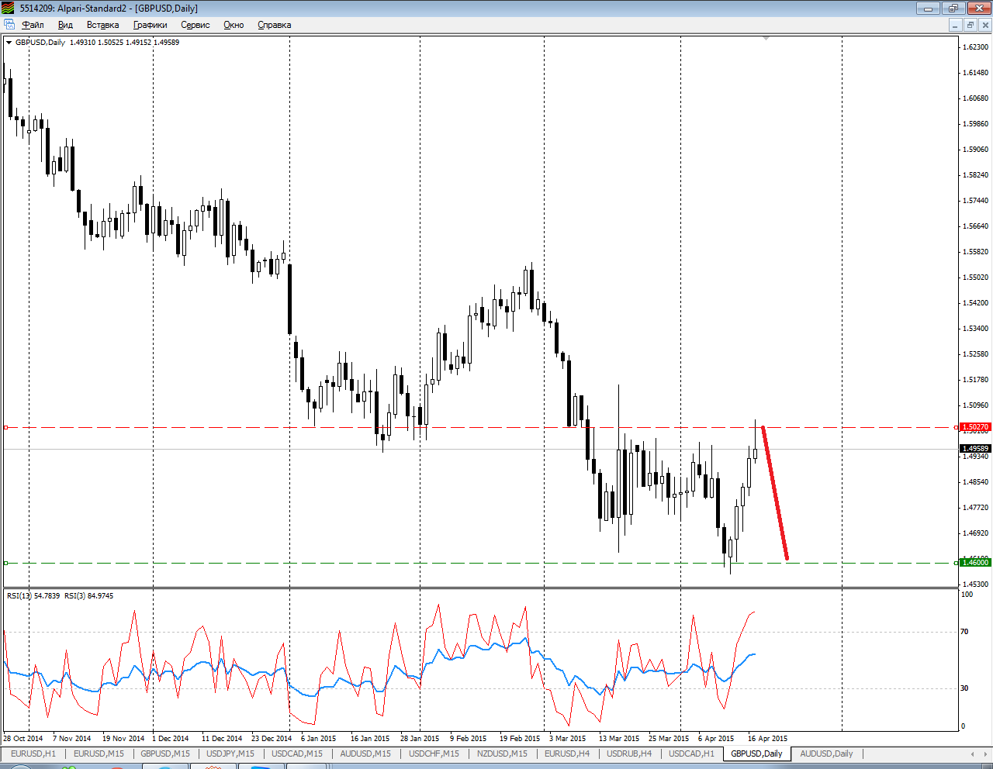Click the 3 Mar 2015 date label
Viewport: 993px width, 769px height.
[x=568, y=739]
